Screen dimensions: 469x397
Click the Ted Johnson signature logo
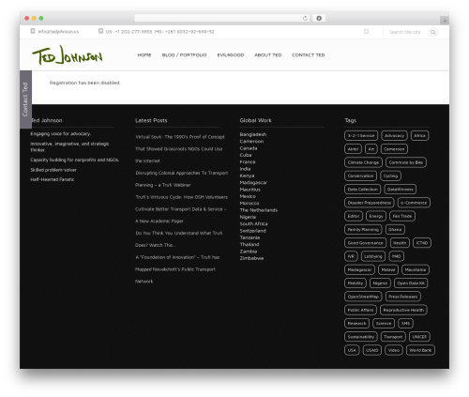pyautogui.click(x=68, y=55)
